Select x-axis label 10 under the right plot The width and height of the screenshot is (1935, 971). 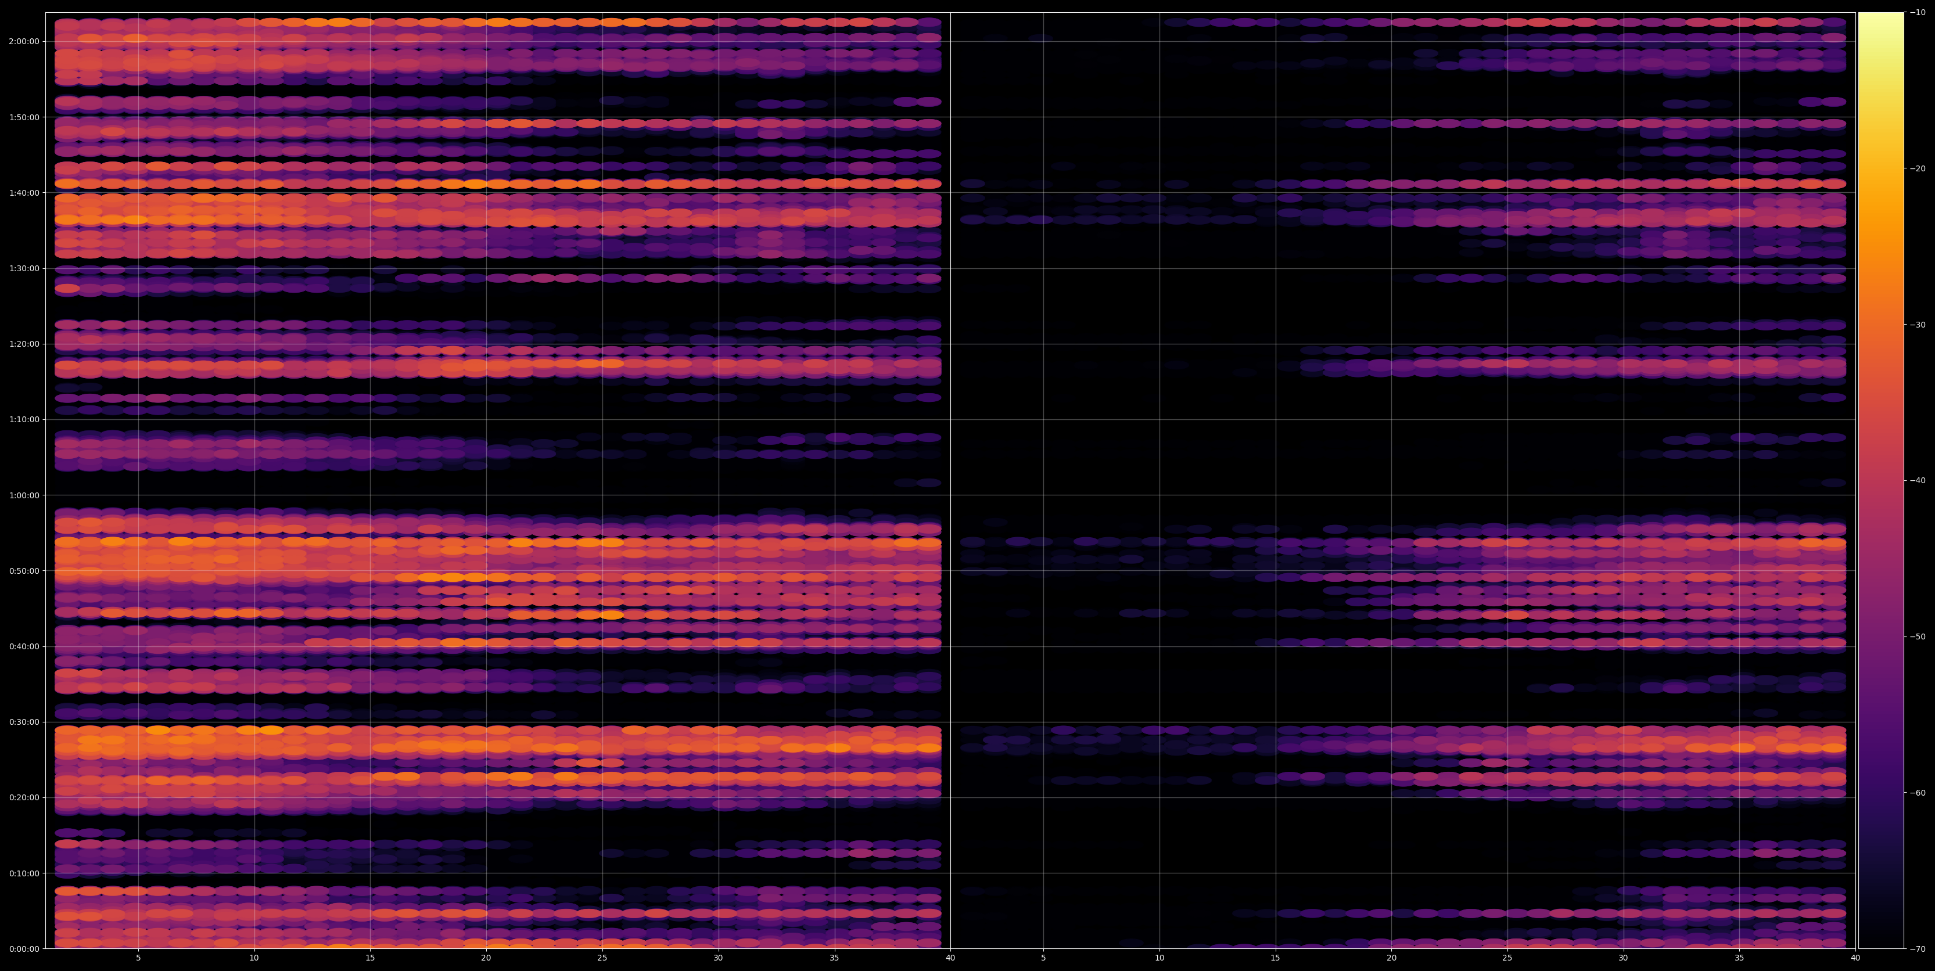(1159, 958)
